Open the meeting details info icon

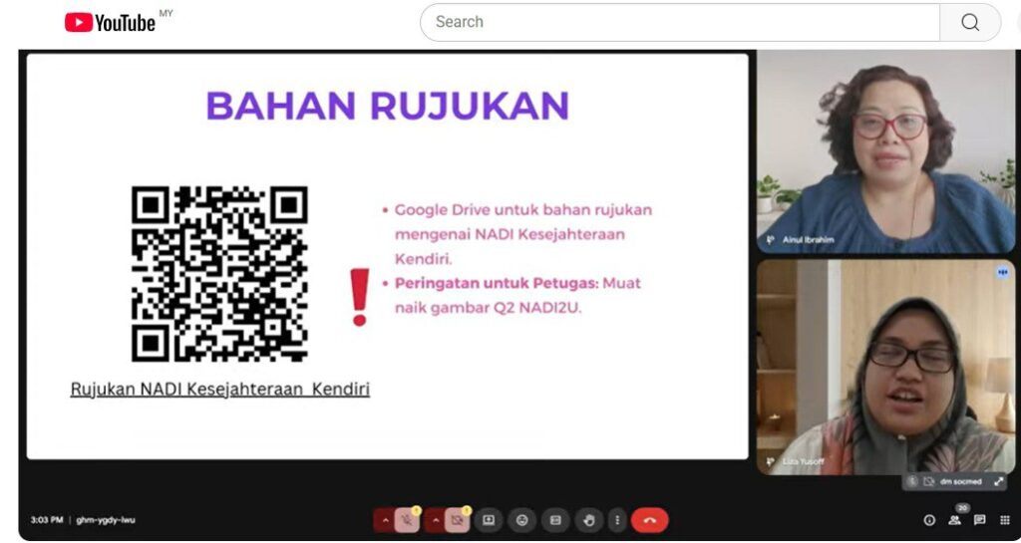click(x=929, y=520)
